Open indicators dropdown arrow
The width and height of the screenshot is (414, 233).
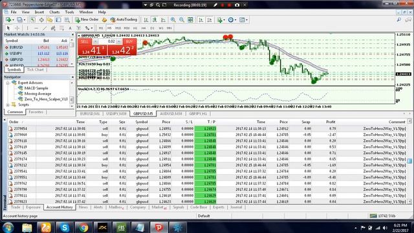tap(224, 20)
